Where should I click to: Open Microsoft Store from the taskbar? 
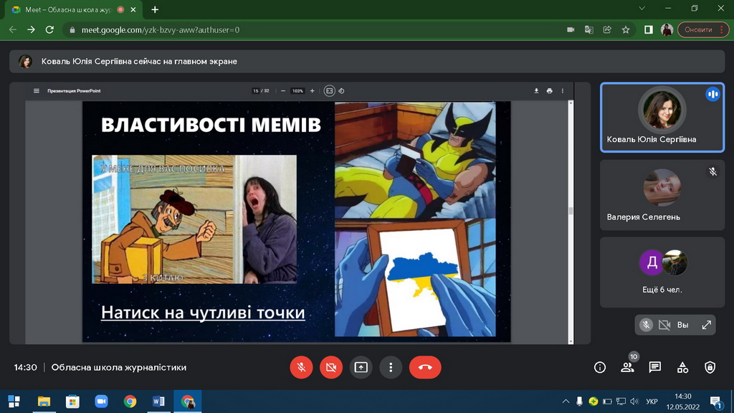pyautogui.click(x=72, y=402)
